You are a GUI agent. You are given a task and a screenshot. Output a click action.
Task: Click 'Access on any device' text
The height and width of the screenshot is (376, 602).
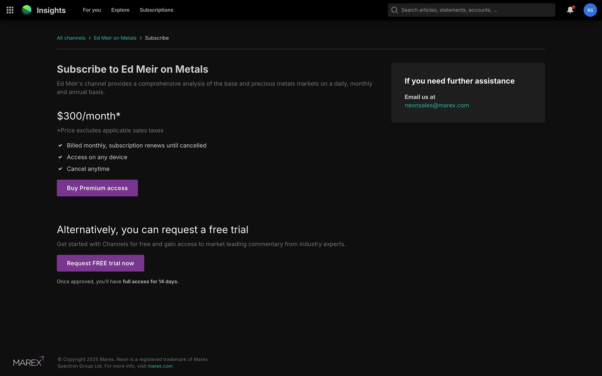[x=97, y=157]
